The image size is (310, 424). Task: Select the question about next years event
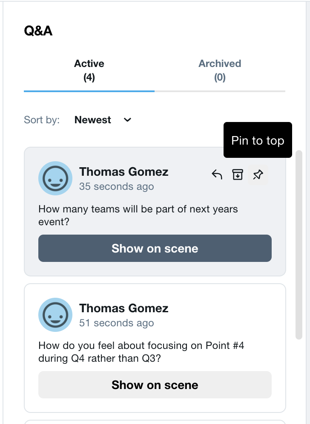point(138,215)
